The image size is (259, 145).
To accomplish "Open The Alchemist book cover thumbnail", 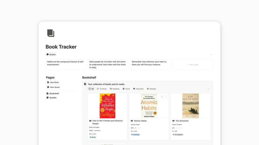I will [190, 106].
